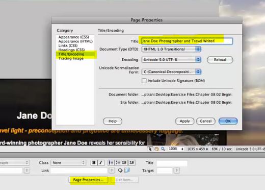
Task: Click the Text Outdent icon
Action: pos(124,162)
